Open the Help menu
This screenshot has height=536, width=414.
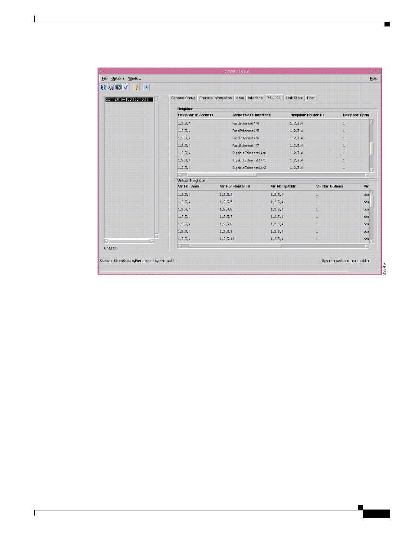coord(374,79)
